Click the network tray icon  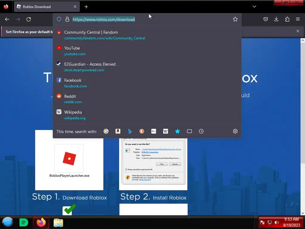(x=269, y=222)
